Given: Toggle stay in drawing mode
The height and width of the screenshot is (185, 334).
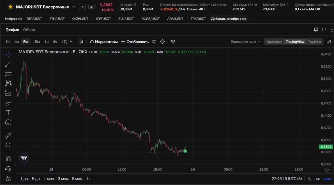Looking at the screenshot, I should (x=8, y=168).
